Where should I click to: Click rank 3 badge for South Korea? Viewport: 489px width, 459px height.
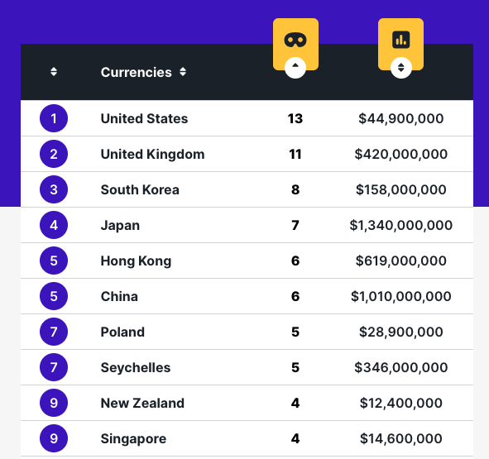[54, 189]
